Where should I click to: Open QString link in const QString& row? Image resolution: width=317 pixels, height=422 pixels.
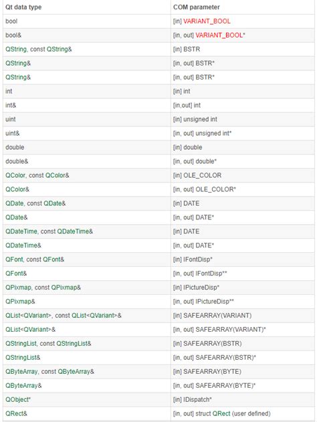coord(16,49)
